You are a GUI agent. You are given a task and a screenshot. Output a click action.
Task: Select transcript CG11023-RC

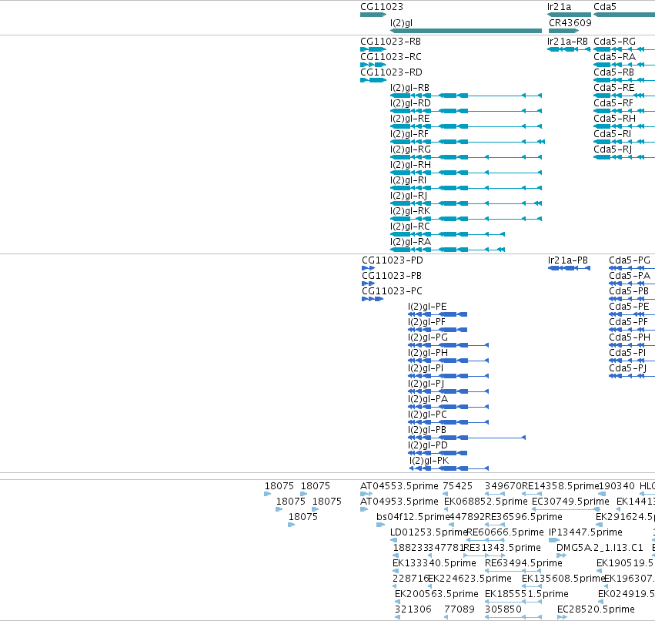point(390,57)
